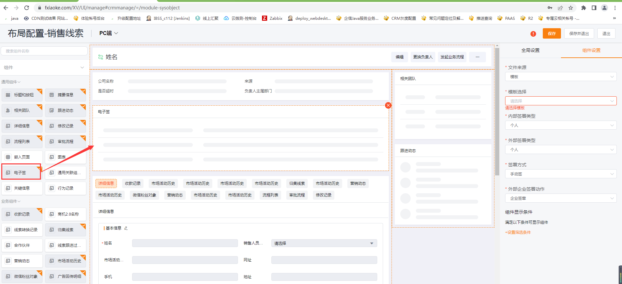622x284 pixels.
Task: Click the 发起业务流程 button
Action: point(452,57)
